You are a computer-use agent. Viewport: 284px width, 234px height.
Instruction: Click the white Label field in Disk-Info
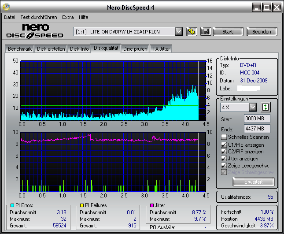(x=249, y=88)
